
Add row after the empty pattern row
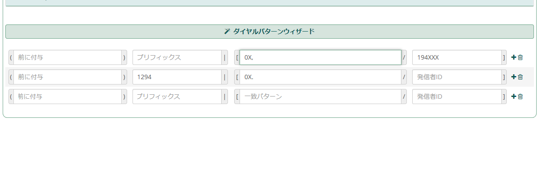(513, 97)
